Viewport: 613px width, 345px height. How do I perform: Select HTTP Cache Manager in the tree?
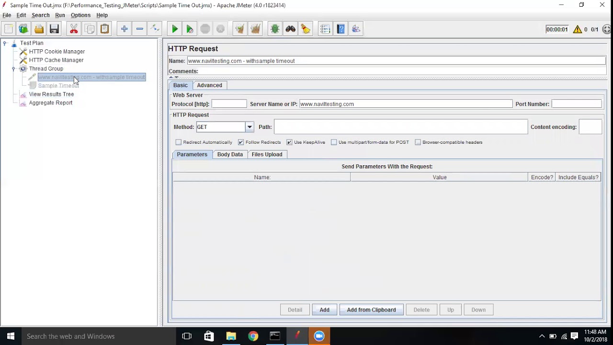coord(56,60)
